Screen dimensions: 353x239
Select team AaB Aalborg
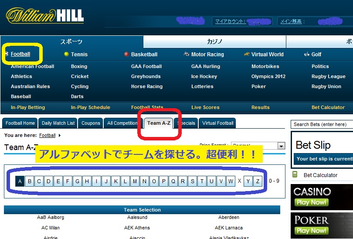[x=51, y=217]
